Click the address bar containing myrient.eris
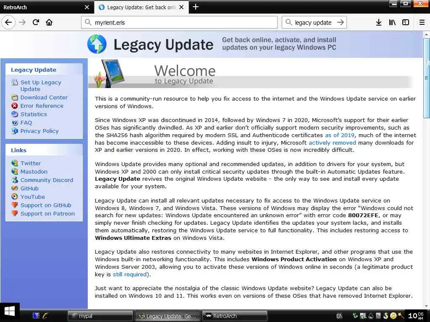Viewport: 430px width, 322px height. pyautogui.click(x=179, y=22)
